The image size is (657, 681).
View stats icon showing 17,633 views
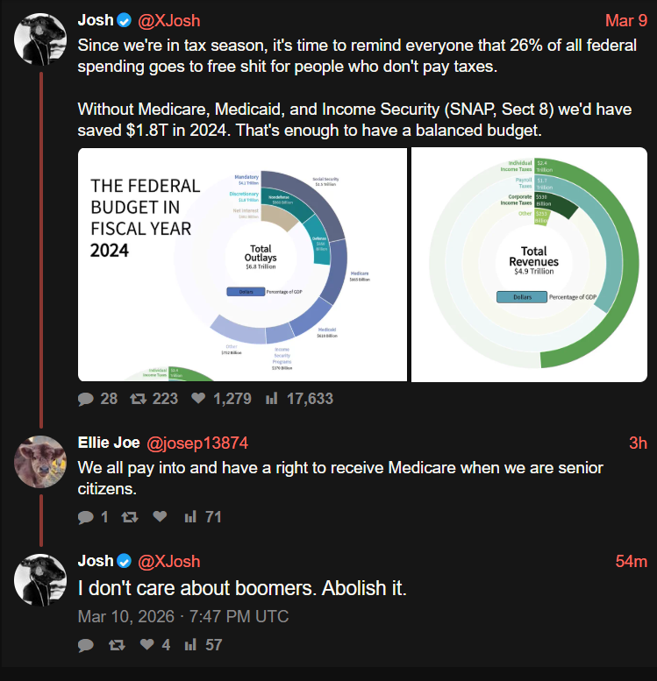(x=271, y=399)
